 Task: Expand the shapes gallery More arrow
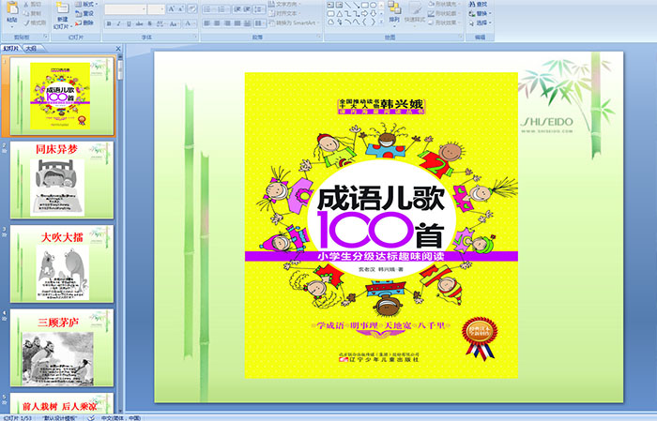click(x=381, y=22)
